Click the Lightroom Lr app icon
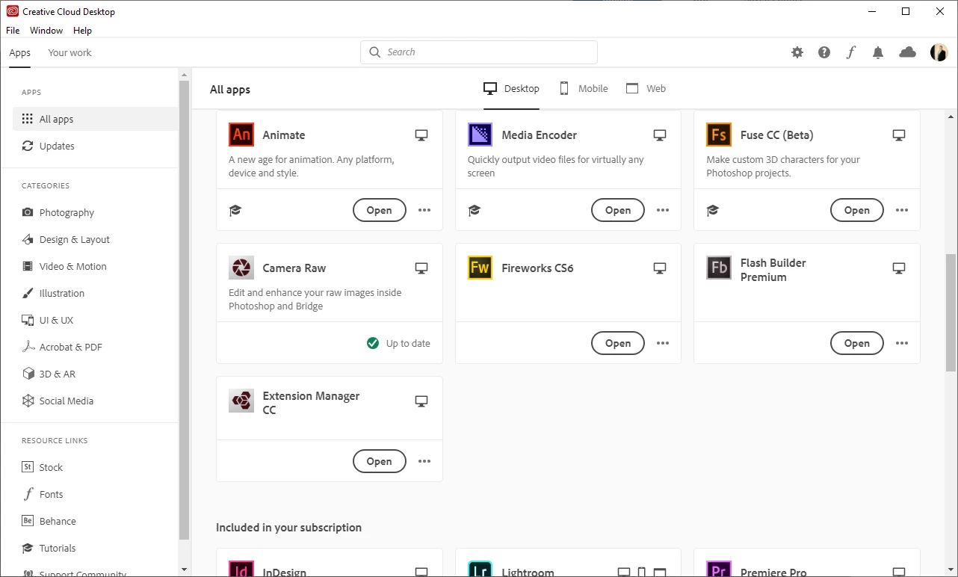The height and width of the screenshot is (577, 958). tap(480, 569)
